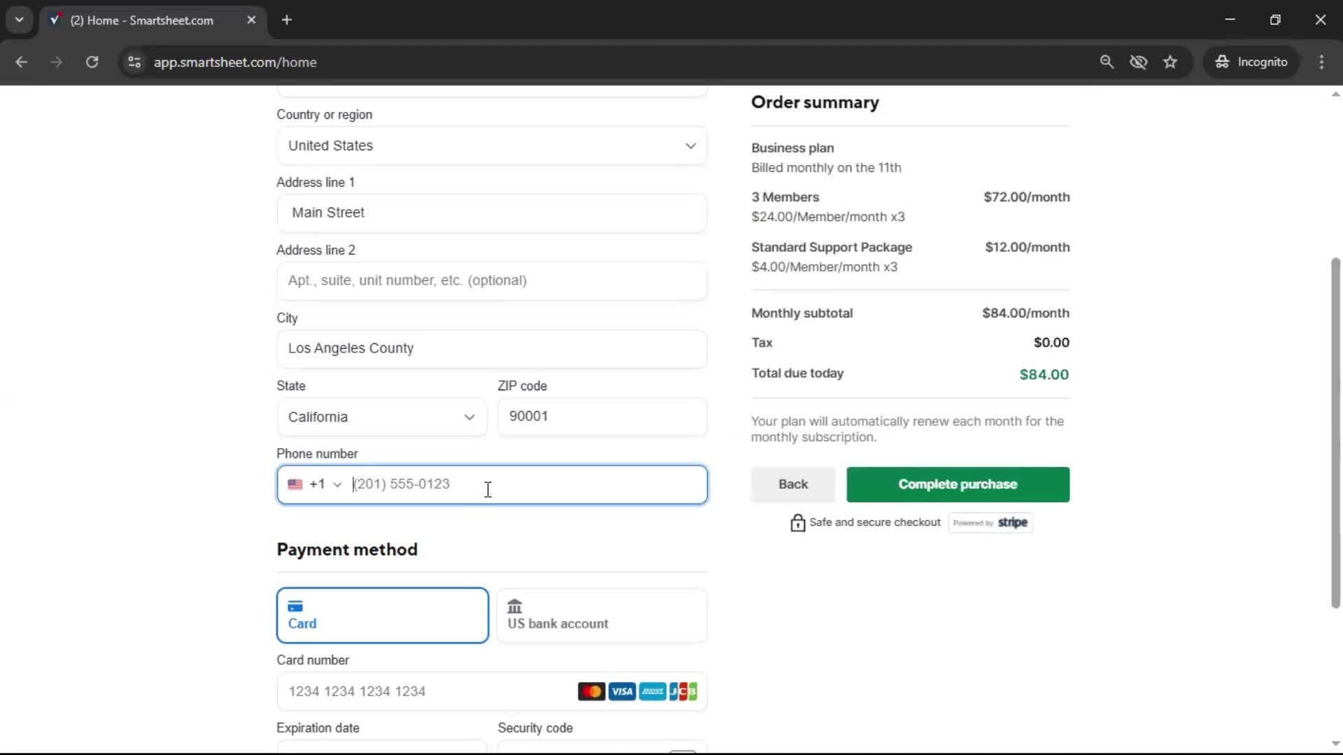Click the Incognito icon in the toolbar
The height and width of the screenshot is (755, 1343).
point(1222,62)
